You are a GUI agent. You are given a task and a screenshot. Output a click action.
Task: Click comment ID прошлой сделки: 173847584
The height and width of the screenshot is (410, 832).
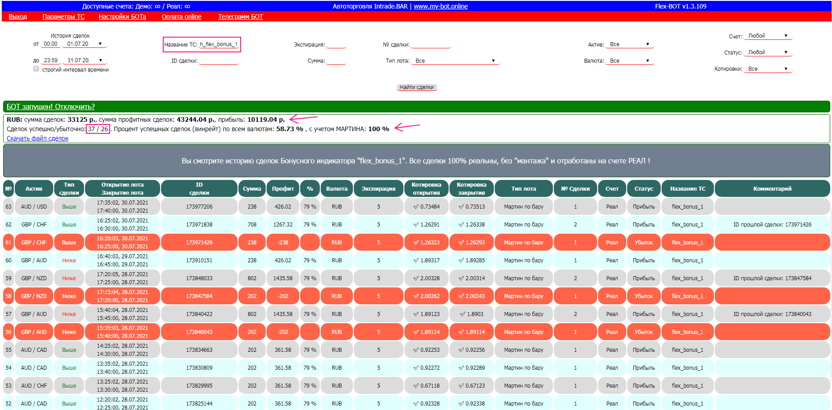(772, 278)
